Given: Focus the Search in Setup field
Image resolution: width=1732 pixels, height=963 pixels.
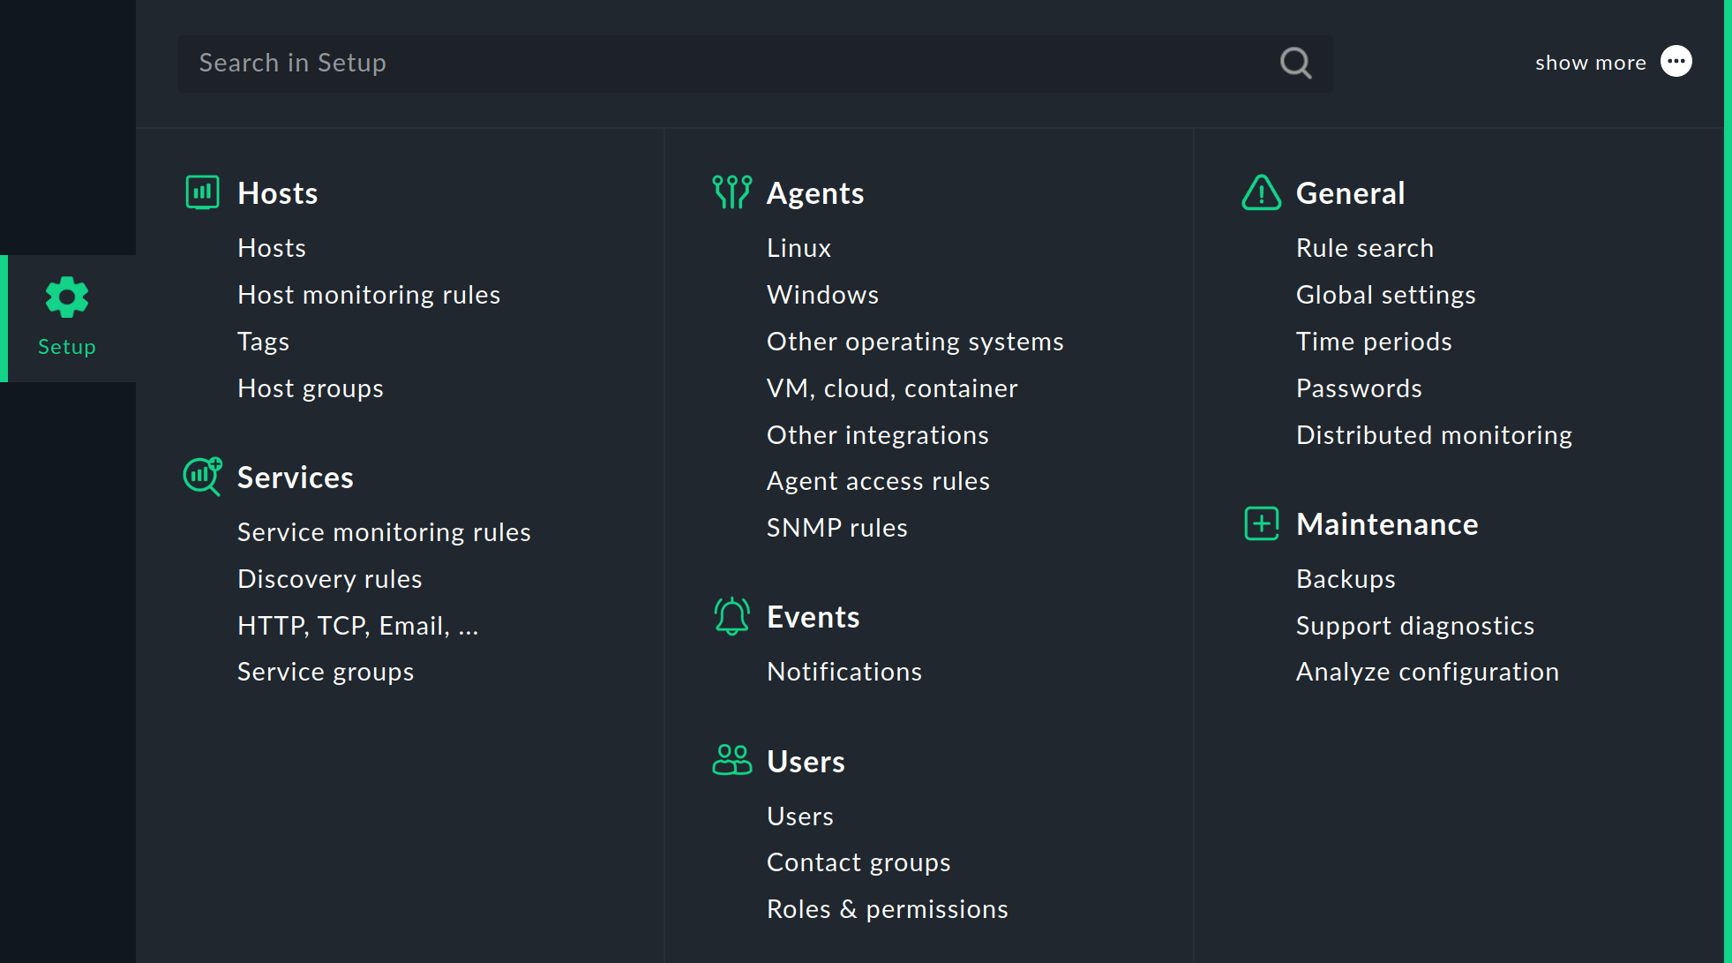Looking at the screenshot, I should 755,63.
